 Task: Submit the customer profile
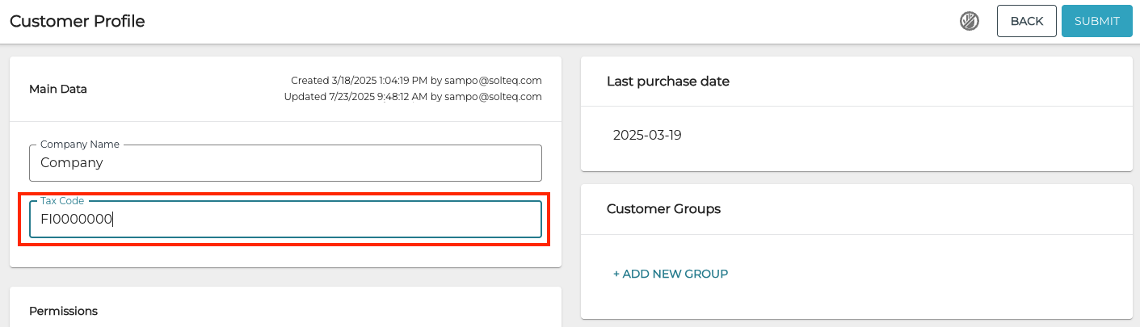pyautogui.click(x=1096, y=21)
